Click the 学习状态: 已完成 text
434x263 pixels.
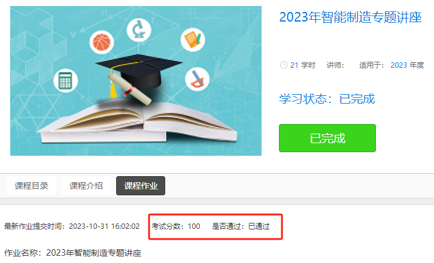327,99
